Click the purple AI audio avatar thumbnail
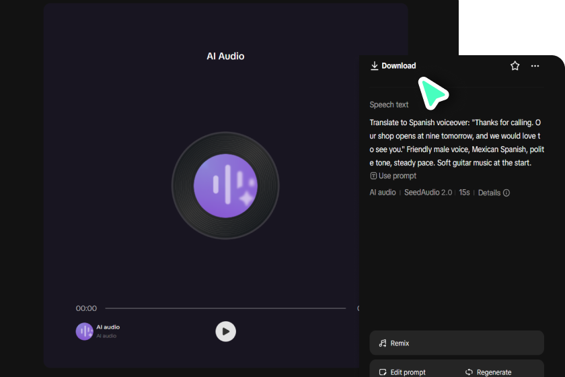Viewport: 565px width, 377px height. click(x=84, y=331)
